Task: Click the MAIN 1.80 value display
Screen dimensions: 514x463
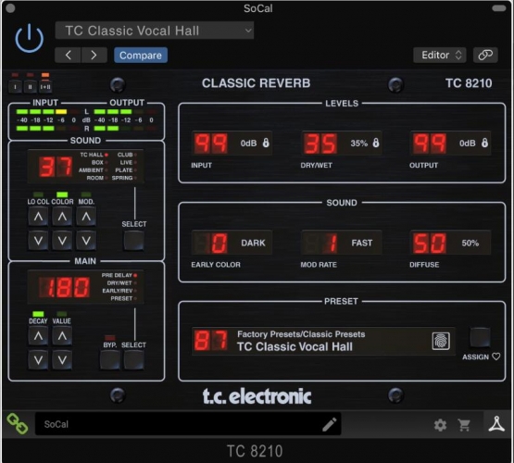Action: coord(64,287)
